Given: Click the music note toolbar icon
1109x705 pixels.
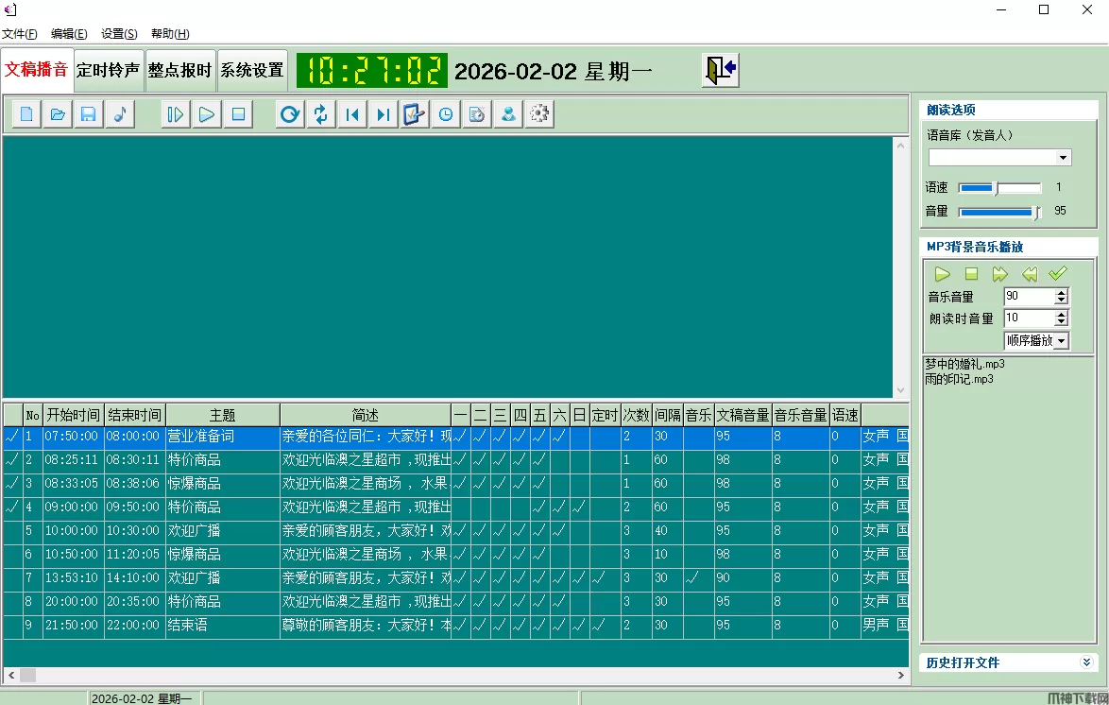Looking at the screenshot, I should (119, 114).
